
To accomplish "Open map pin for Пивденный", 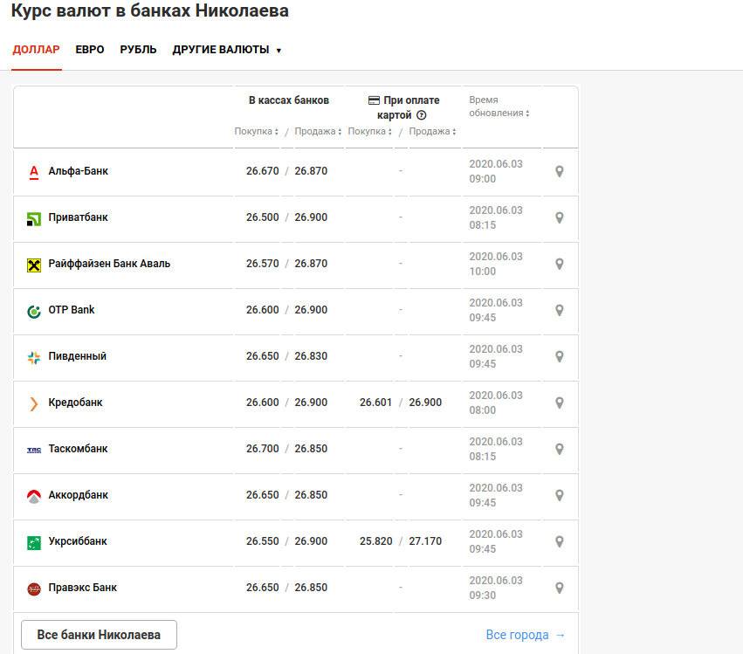I will [559, 357].
